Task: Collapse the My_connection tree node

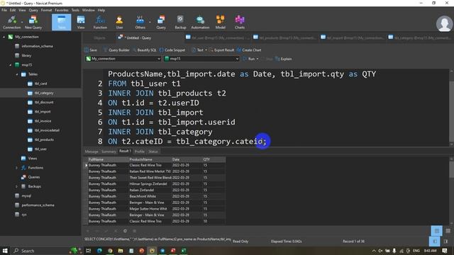Action: (4, 37)
